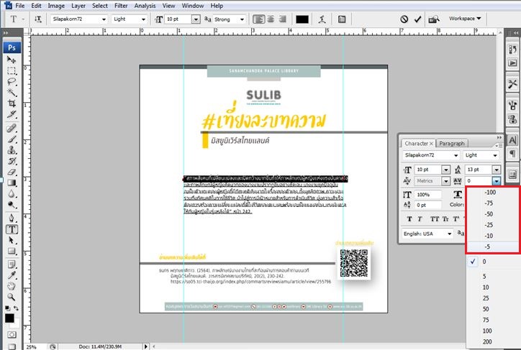Toggle All Caps in Character panel
Viewport: 521px width, 350px height.
[435, 219]
